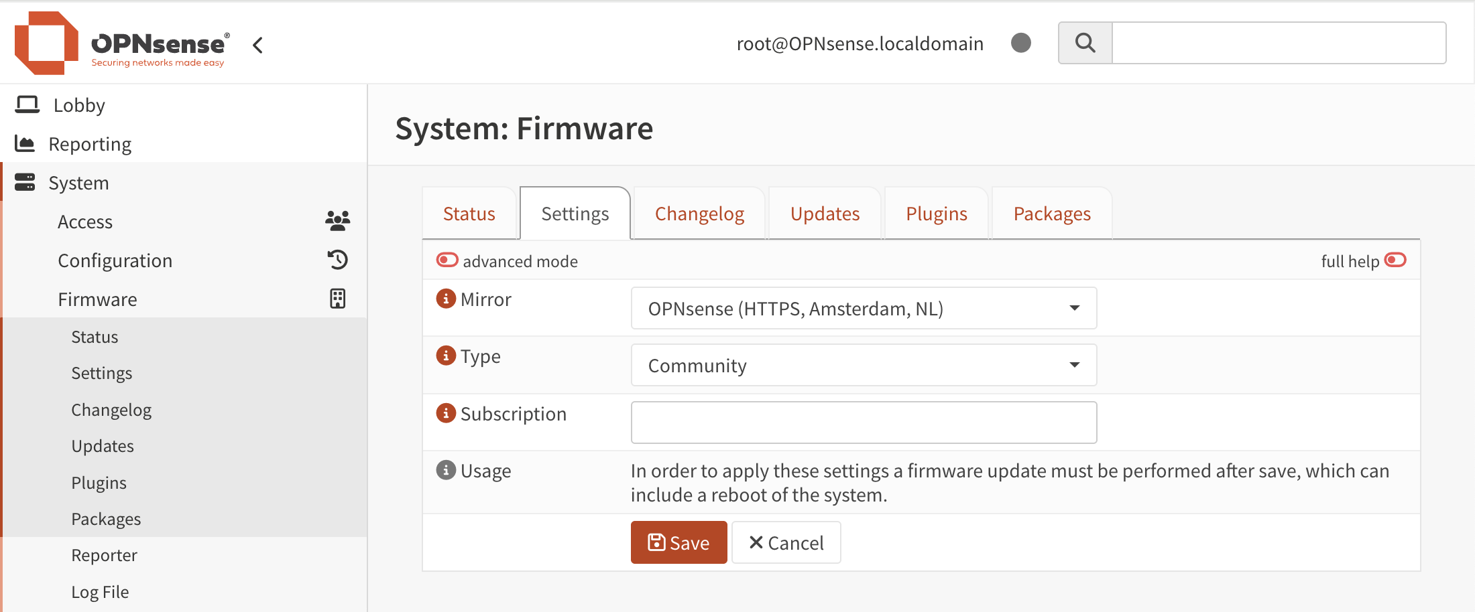Collapse sidebar with the chevron arrow
The height and width of the screenshot is (612, 1475).
(258, 45)
